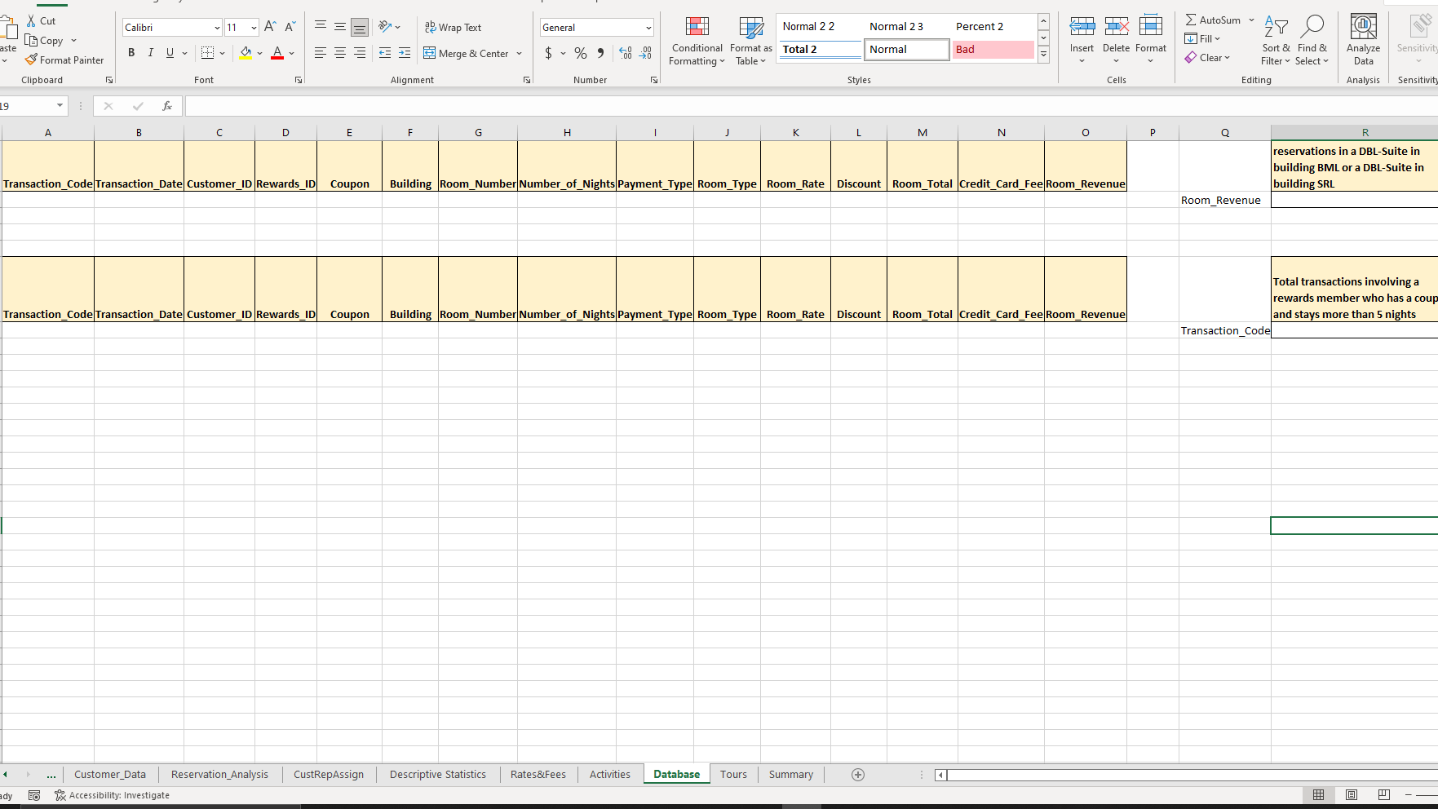Toggle Italic formatting
Viewport: 1438px width, 809px height.
[x=151, y=53]
